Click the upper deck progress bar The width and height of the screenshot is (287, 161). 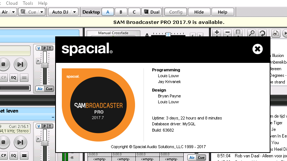[15, 88]
